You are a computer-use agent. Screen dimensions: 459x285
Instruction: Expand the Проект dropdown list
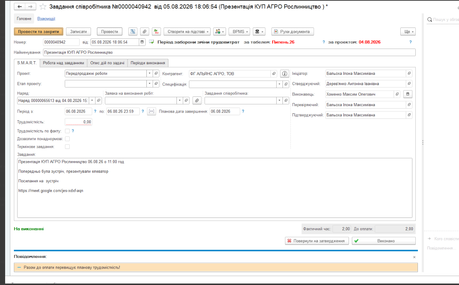pos(149,73)
